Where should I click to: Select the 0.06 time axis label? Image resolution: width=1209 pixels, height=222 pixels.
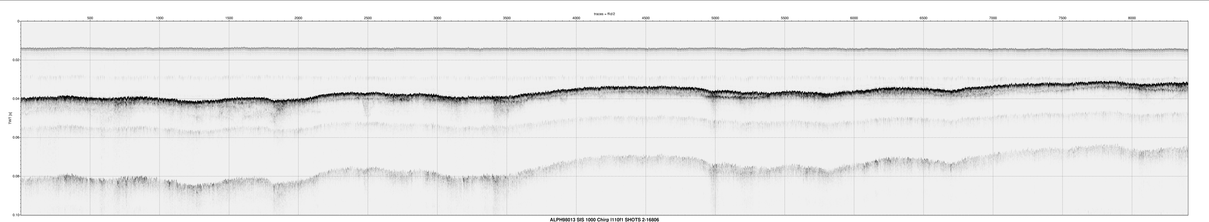(16, 138)
